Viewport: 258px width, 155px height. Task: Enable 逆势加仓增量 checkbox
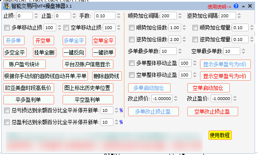195,39
